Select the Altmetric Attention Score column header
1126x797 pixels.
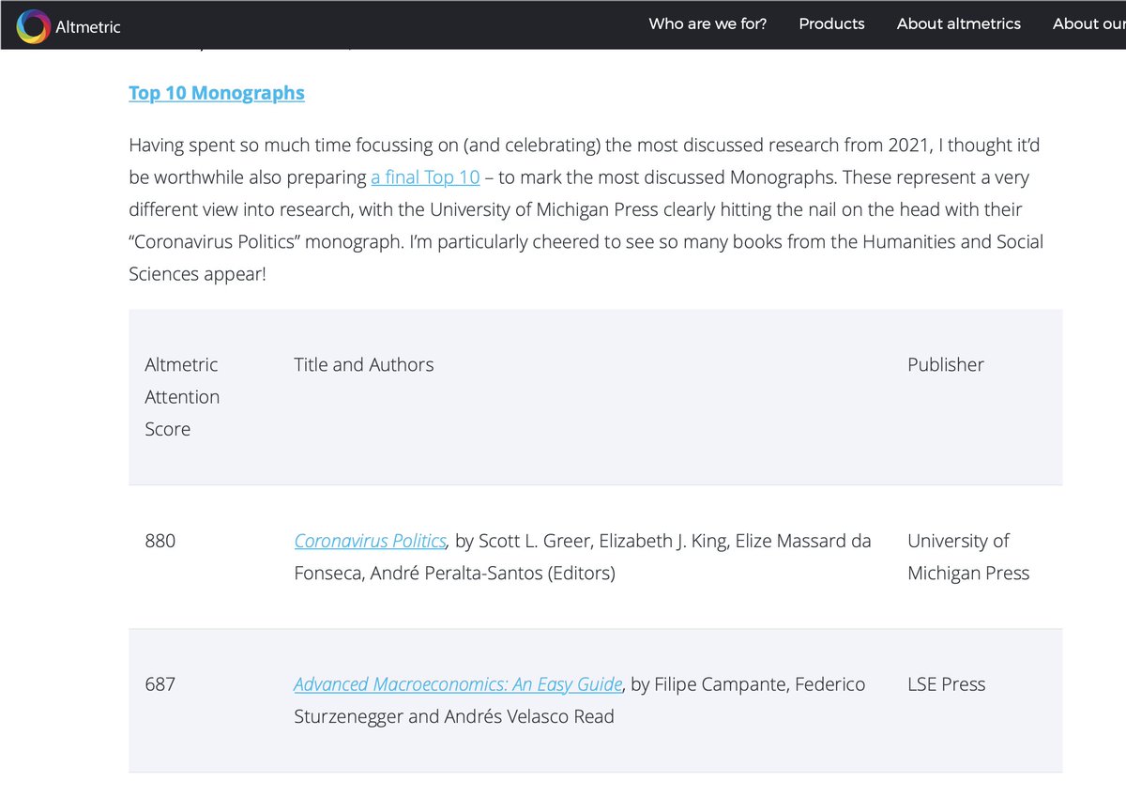click(182, 396)
